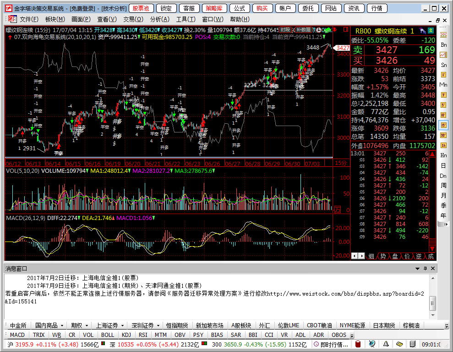453x352 pixels.
Task: Open the time-sharing chart icon in sidebar
Action: (443, 35)
